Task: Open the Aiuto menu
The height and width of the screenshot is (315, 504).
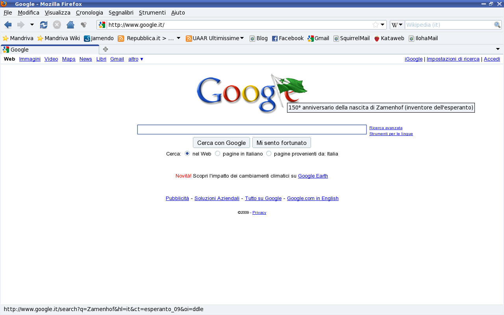Action: click(178, 13)
